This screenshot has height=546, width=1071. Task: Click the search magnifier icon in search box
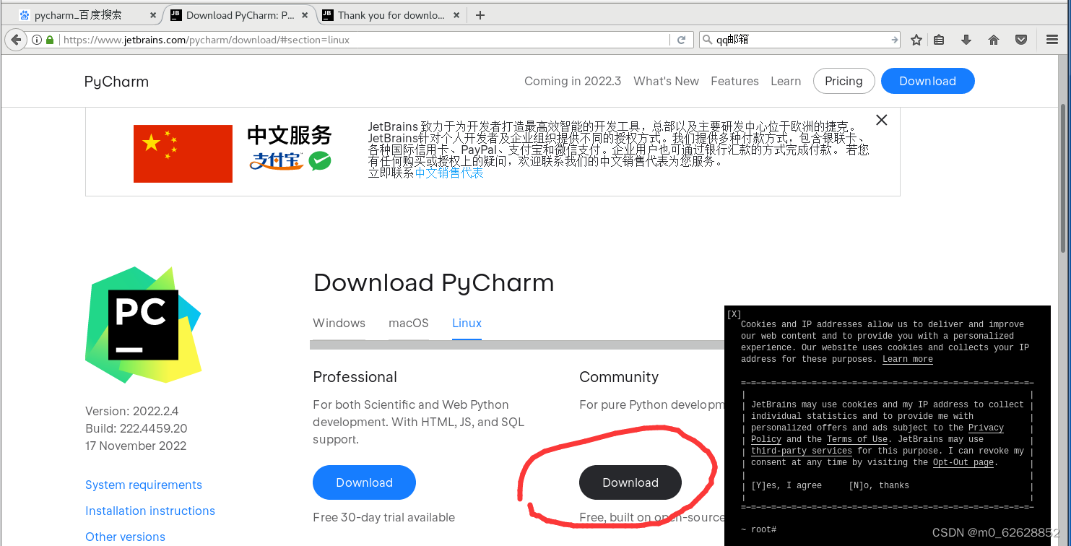coord(708,40)
